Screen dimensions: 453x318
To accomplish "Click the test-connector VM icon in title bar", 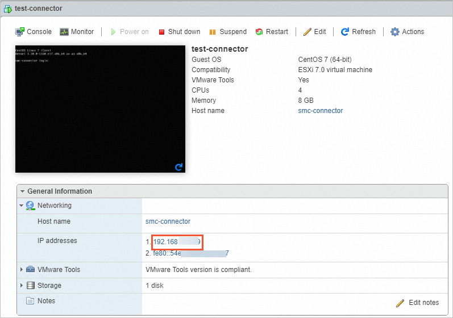I will 8,9.
